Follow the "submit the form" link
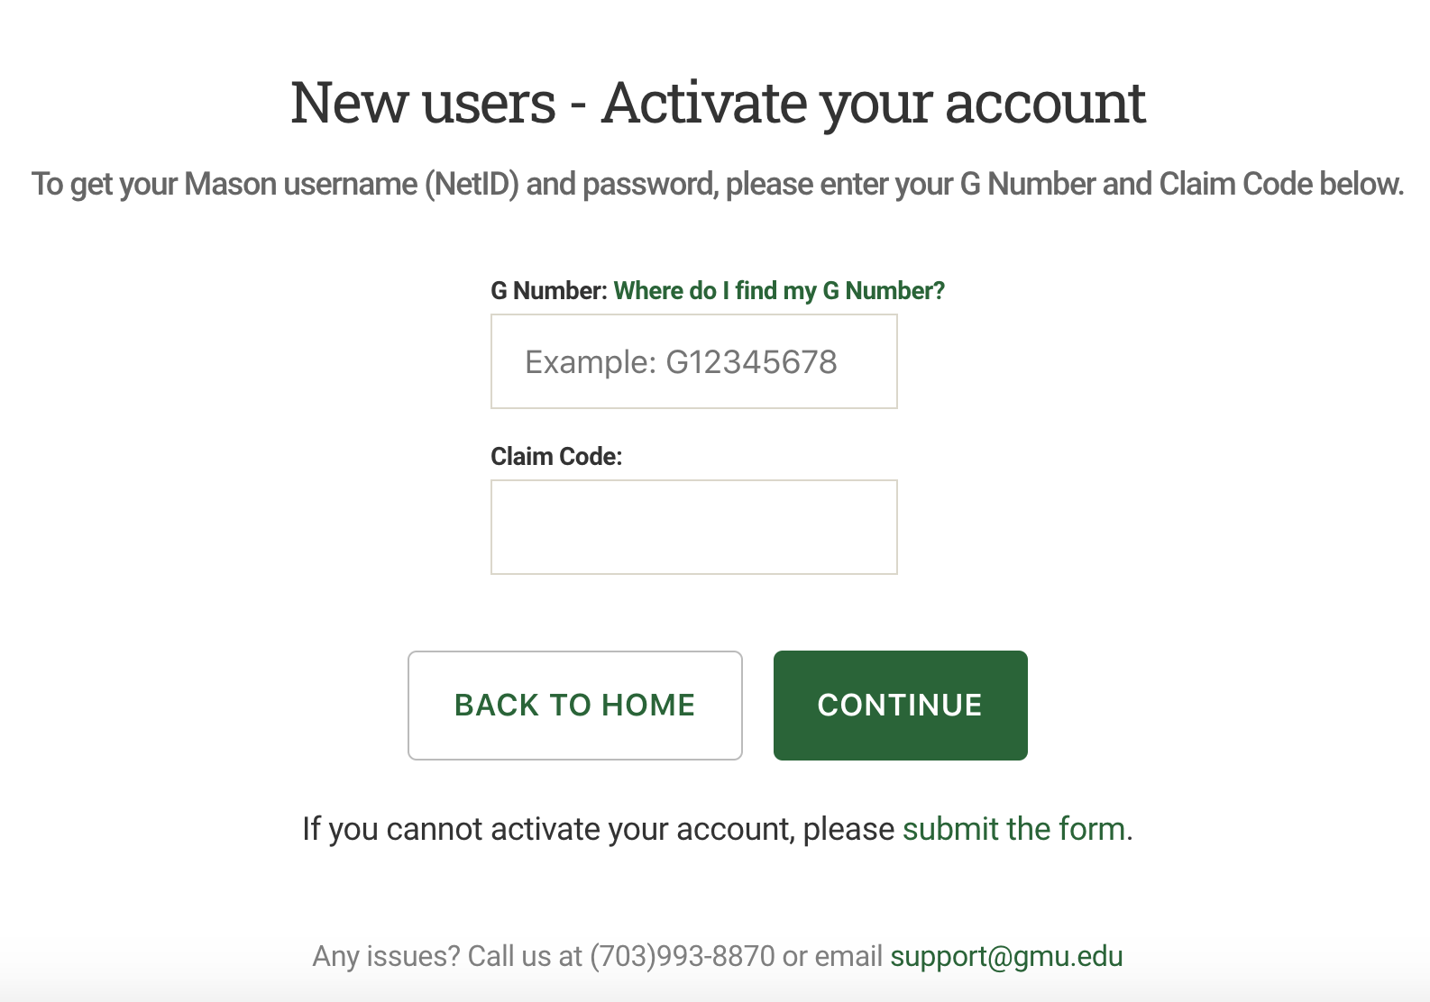The width and height of the screenshot is (1430, 1002). [x=1014, y=829]
